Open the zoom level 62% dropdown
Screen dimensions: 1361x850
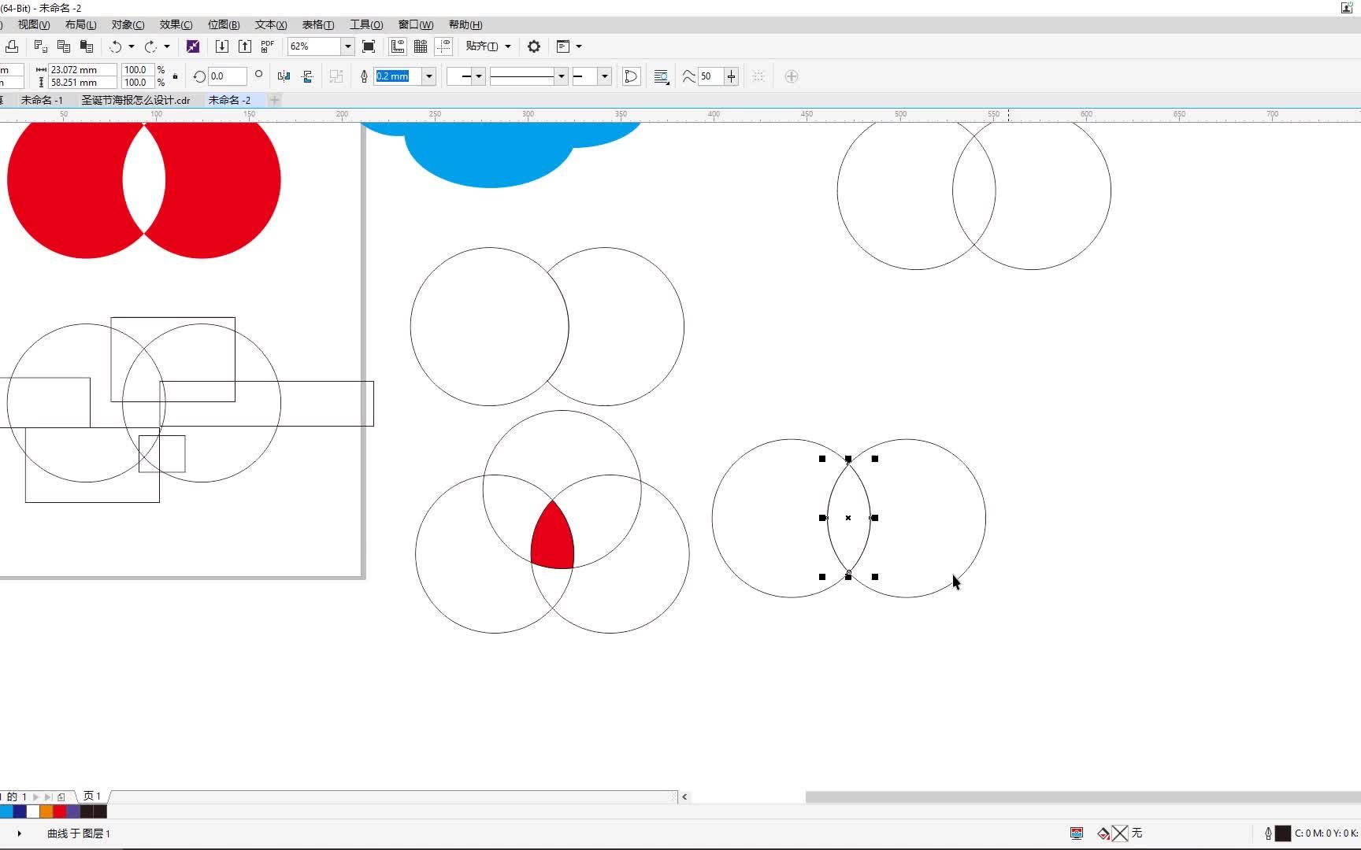pos(347,46)
